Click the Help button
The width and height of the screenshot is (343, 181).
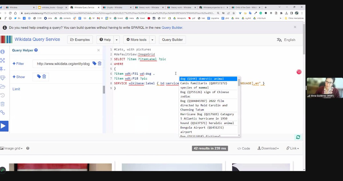tap(105, 40)
